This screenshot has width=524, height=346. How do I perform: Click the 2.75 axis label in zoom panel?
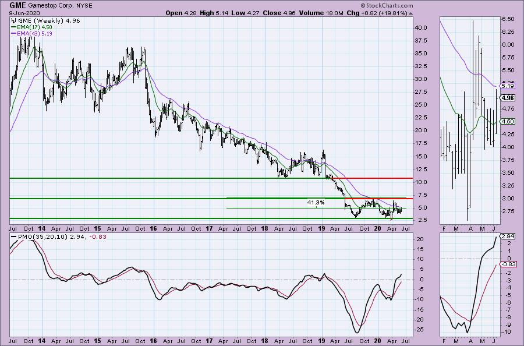pyautogui.click(x=508, y=211)
